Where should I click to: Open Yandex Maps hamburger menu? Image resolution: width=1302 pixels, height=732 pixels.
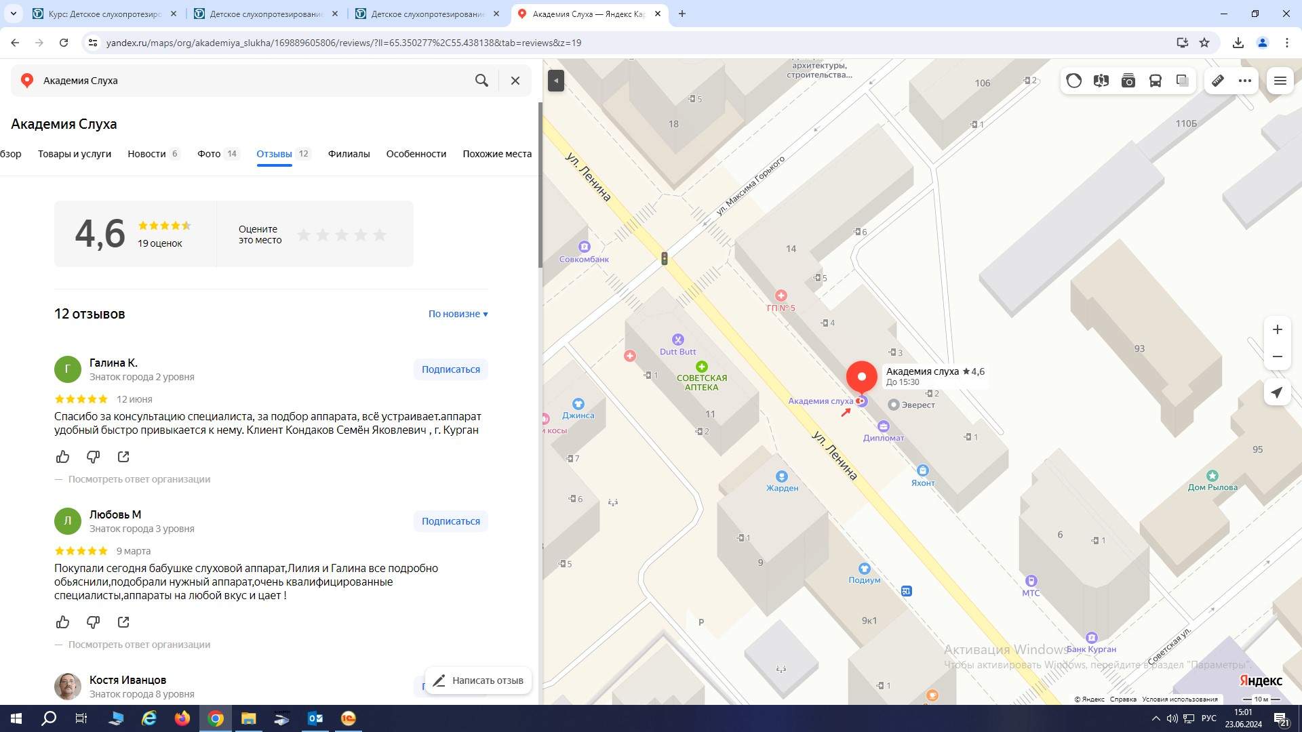click(1280, 81)
